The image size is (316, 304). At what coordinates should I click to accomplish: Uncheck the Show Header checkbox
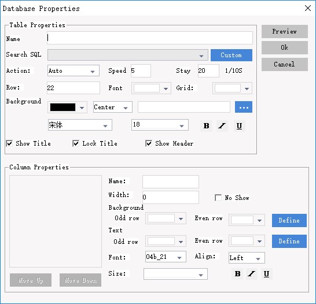(x=149, y=143)
